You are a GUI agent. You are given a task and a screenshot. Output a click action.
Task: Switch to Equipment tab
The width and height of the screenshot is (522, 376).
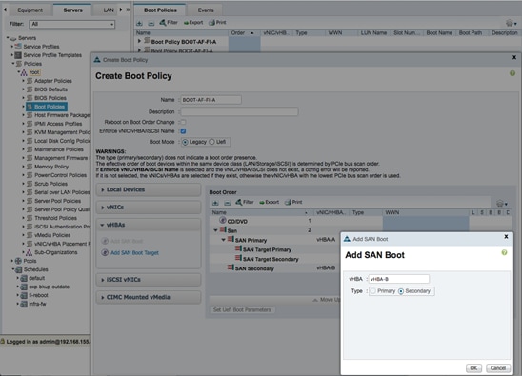30,10
